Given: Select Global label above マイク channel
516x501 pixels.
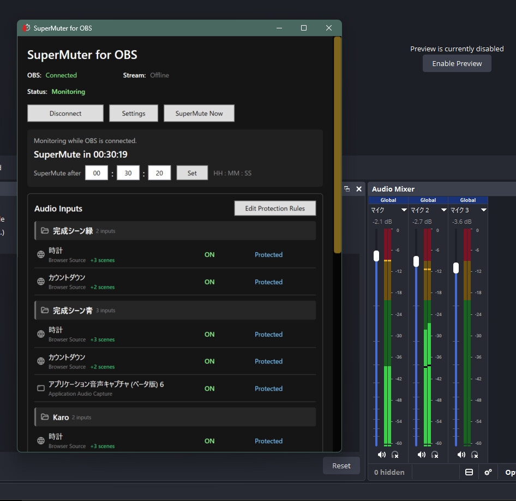Looking at the screenshot, I should [388, 200].
